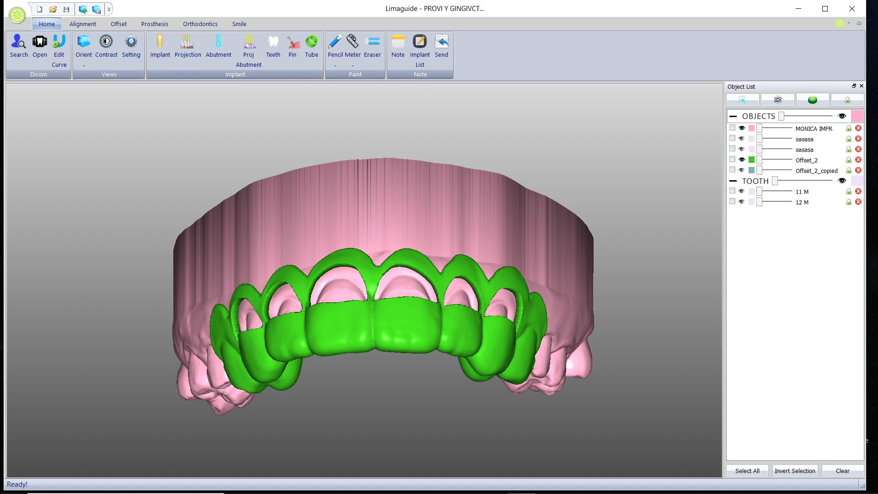Image resolution: width=878 pixels, height=494 pixels.
Task: Open the patient Search tool
Action: (19, 46)
